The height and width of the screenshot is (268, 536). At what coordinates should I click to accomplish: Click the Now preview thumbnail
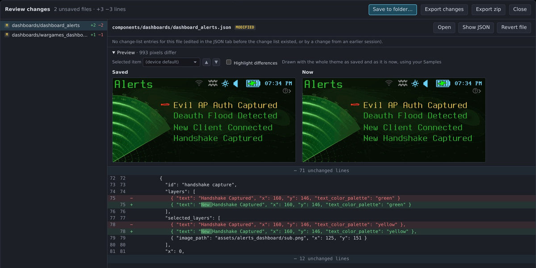pos(394,120)
